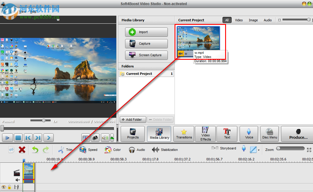Viewport: 313px width, 192px height.
Task: Open the Video Effects panel
Action: click(205, 134)
